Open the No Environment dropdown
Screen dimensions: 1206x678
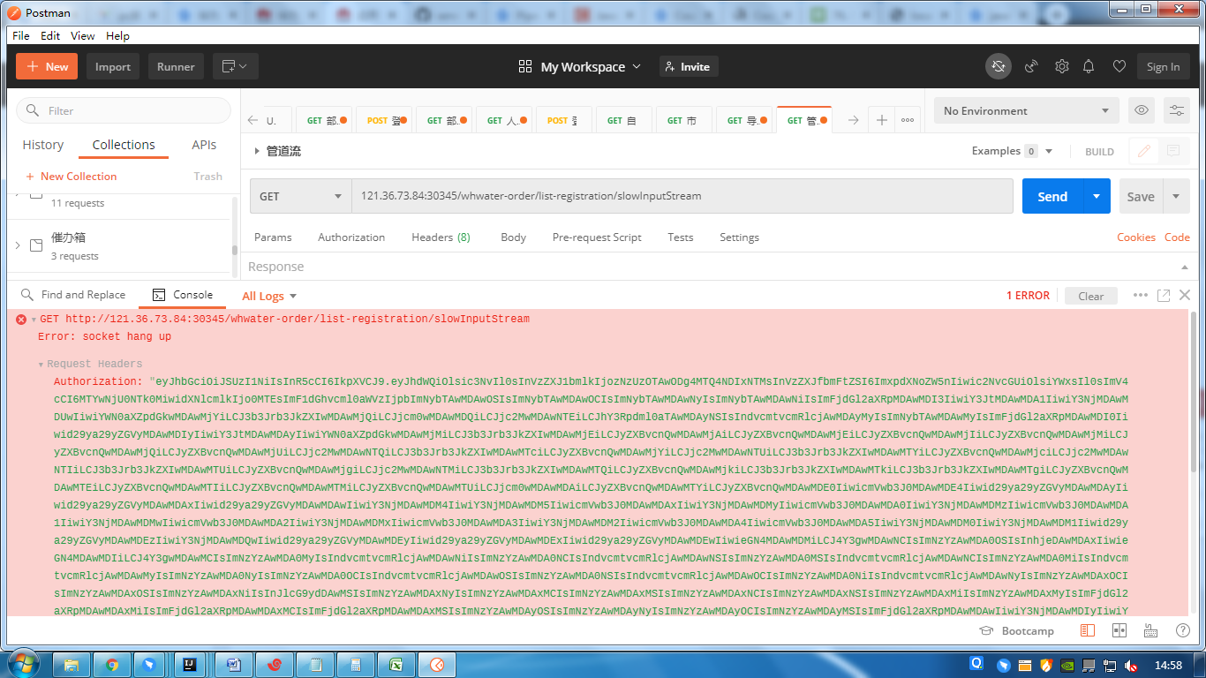pyautogui.click(x=1024, y=110)
